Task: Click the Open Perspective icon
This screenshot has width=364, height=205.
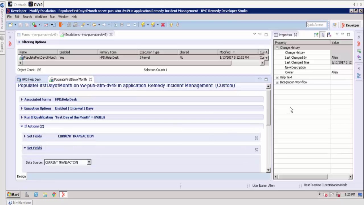Action: coord(334,25)
